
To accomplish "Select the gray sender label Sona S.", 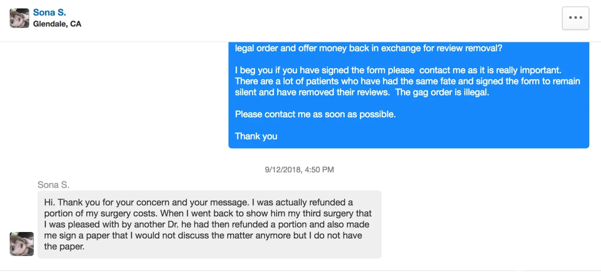I will 53,185.
